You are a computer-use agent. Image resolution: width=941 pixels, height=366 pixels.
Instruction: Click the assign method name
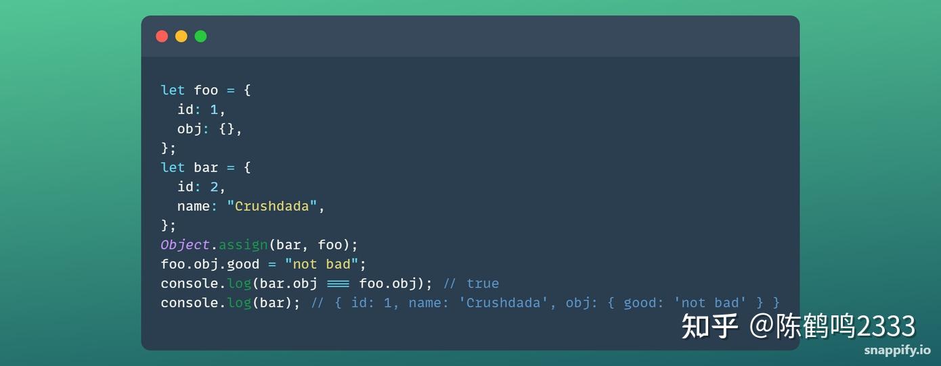pyautogui.click(x=243, y=245)
